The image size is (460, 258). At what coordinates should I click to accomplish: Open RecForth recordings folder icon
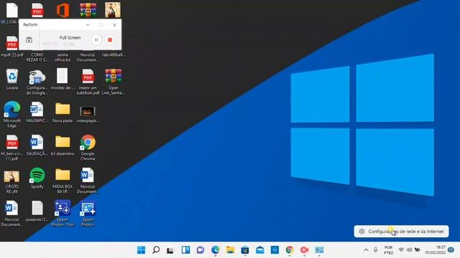[29, 40]
